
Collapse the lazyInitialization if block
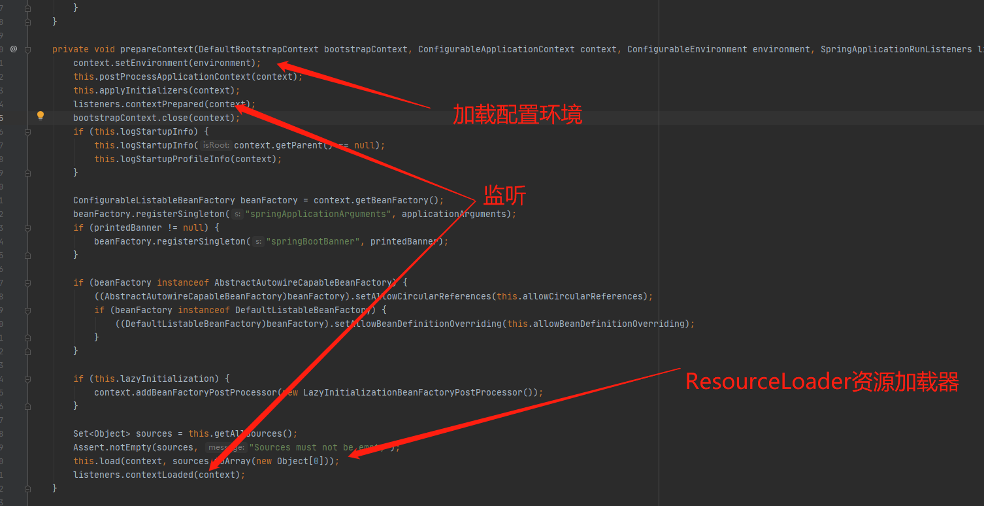27,379
